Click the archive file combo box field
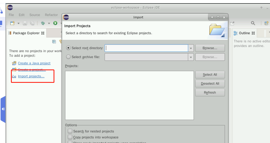The image size is (270, 143). point(146,57)
